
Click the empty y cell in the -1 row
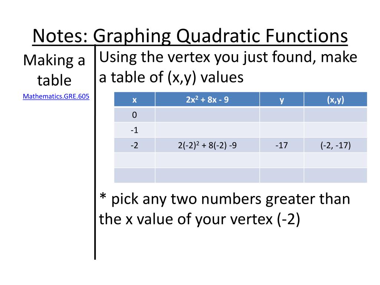pos(282,130)
